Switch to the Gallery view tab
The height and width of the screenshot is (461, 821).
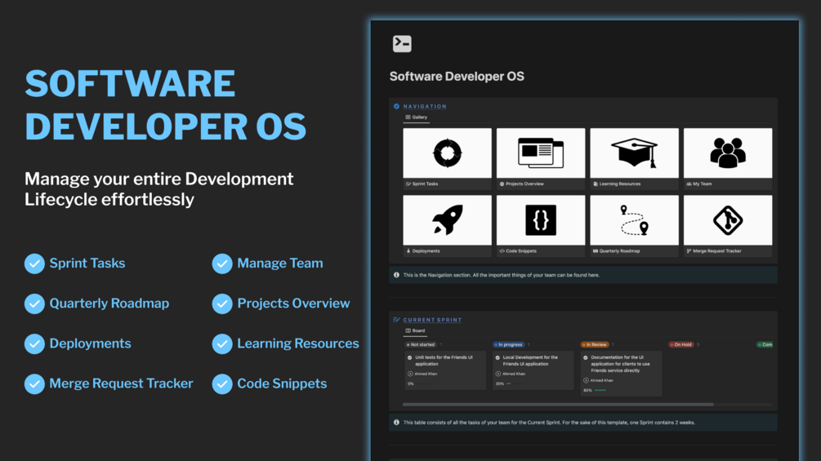click(x=417, y=117)
